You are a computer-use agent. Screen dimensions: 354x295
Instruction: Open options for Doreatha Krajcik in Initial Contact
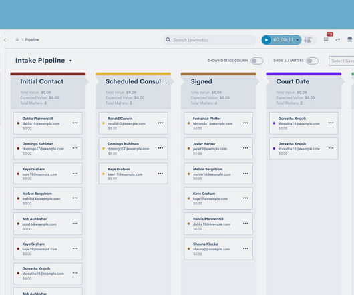point(75,273)
